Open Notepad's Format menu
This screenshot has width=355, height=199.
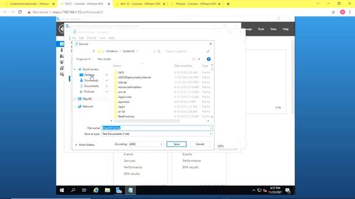pos(92,38)
